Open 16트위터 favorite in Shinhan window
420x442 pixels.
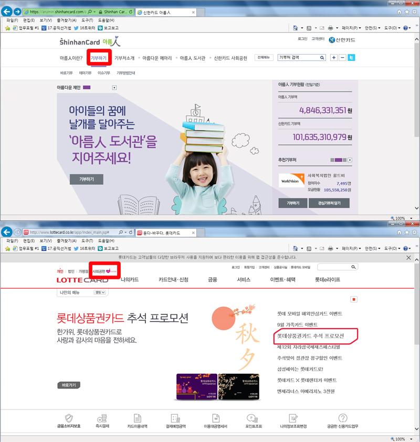pos(85,28)
